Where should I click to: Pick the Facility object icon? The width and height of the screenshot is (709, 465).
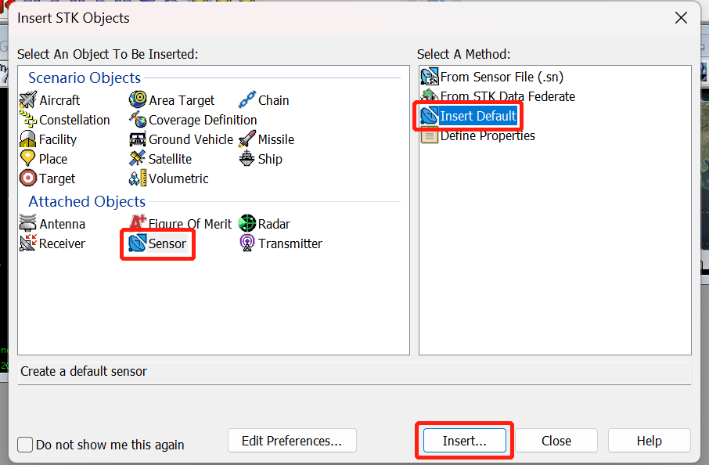(x=28, y=139)
